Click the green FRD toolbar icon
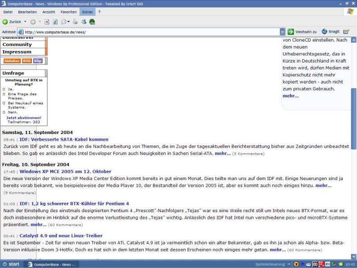This screenshot has height=268, width=357. [x=92, y=22]
